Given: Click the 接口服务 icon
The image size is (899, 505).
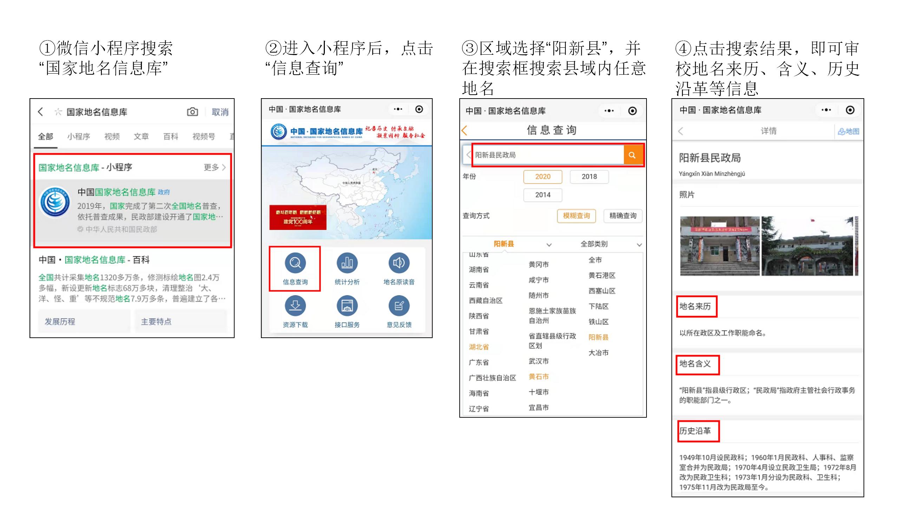Looking at the screenshot, I should coord(347,306).
